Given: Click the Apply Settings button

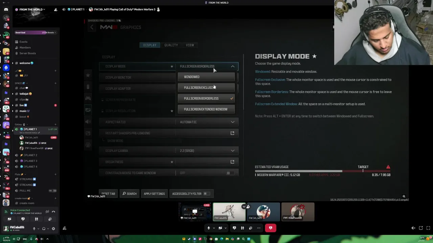Looking at the screenshot, I should point(154,194).
